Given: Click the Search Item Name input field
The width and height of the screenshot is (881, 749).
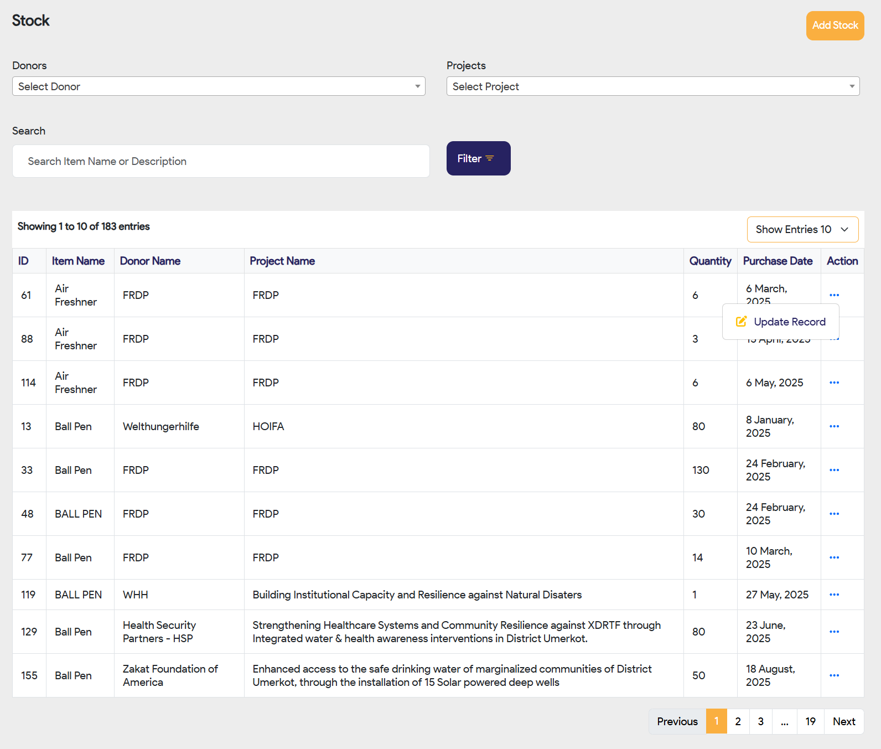Looking at the screenshot, I should click(x=221, y=161).
